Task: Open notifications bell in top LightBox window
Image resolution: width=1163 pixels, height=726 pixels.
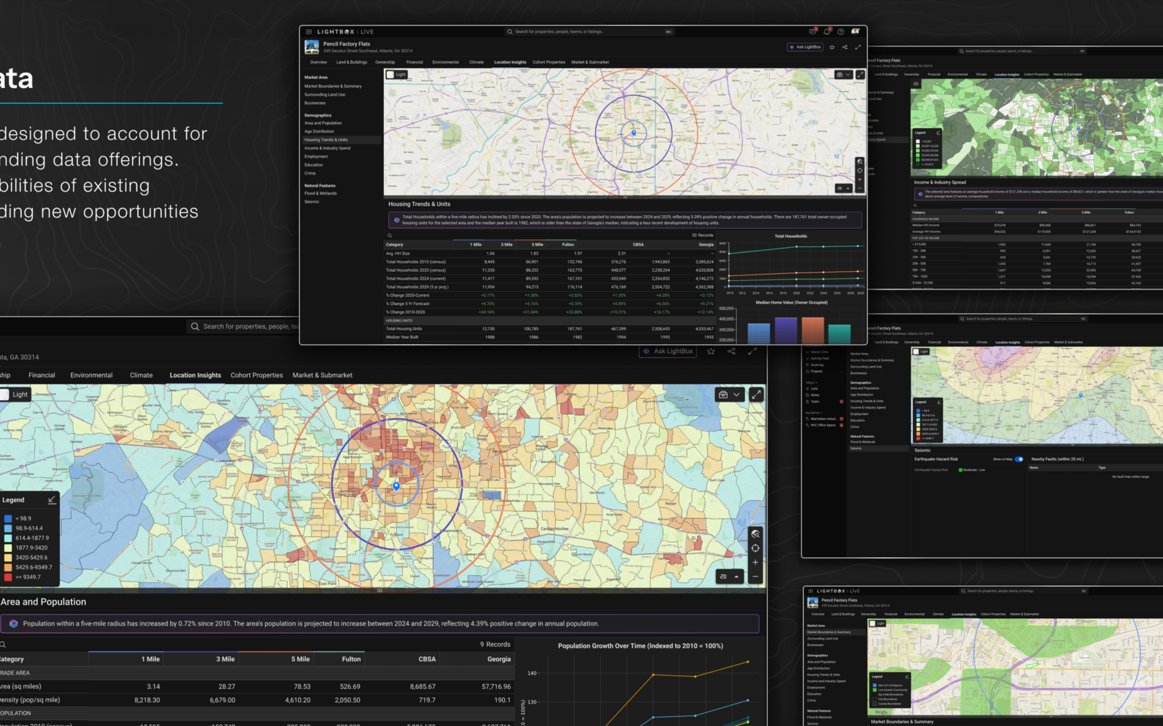Action: (x=827, y=31)
